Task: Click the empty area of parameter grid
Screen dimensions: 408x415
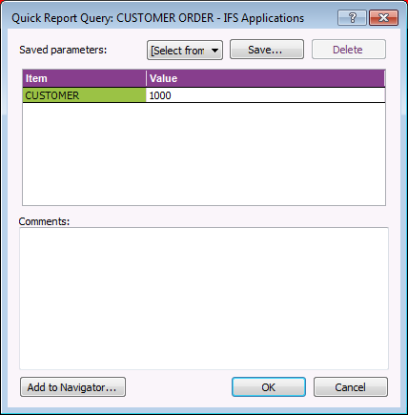Action: click(x=204, y=154)
